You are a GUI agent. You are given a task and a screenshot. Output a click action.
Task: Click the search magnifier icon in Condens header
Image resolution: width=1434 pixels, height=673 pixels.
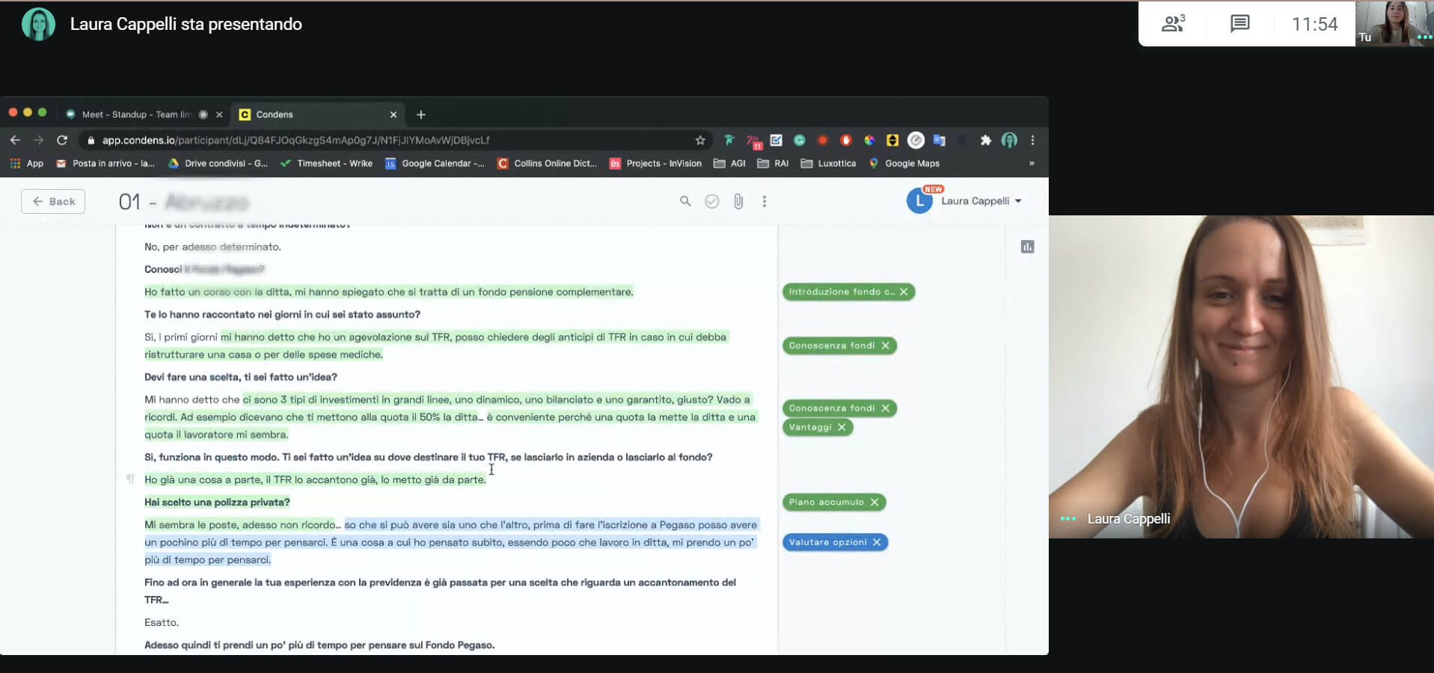pyautogui.click(x=684, y=201)
